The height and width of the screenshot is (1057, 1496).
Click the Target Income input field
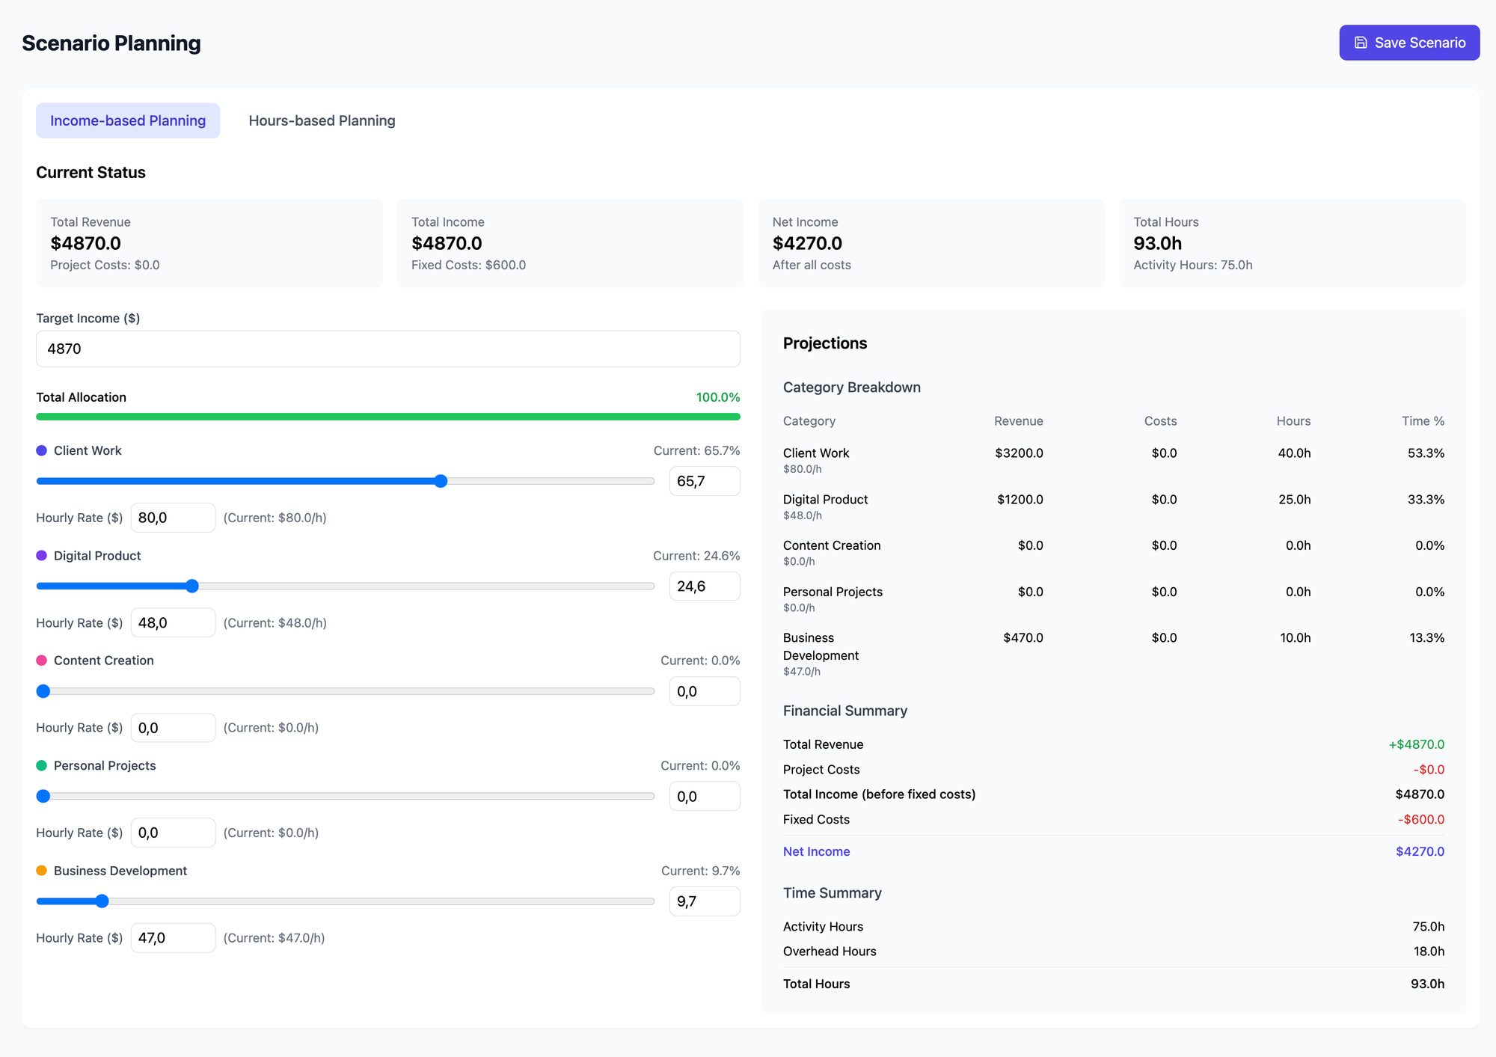(x=387, y=349)
